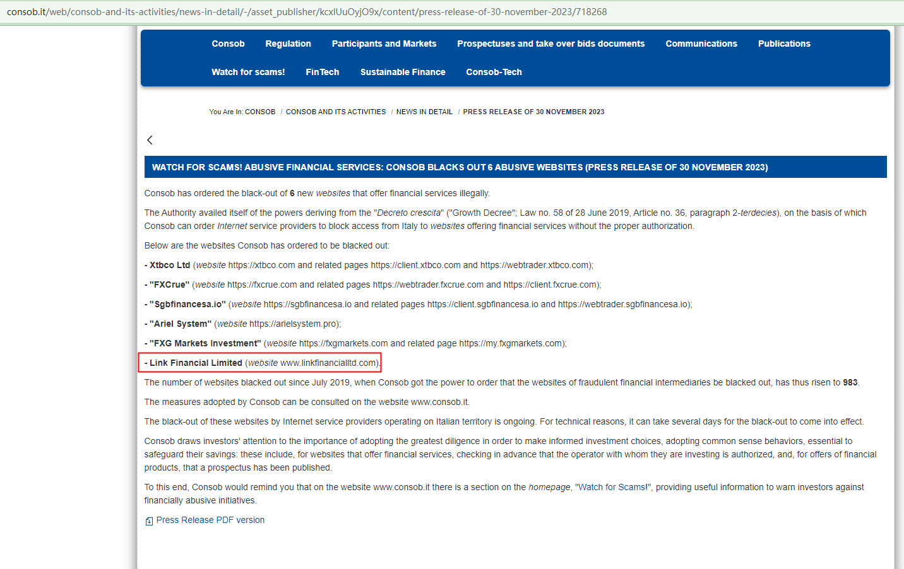904x569 pixels.
Task: Open the Consob-Tech menu item
Action: [x=494, y=72]
